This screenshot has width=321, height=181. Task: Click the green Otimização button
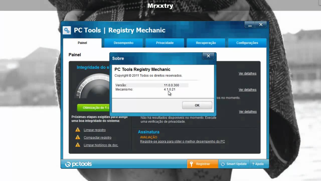coord(93,108)
